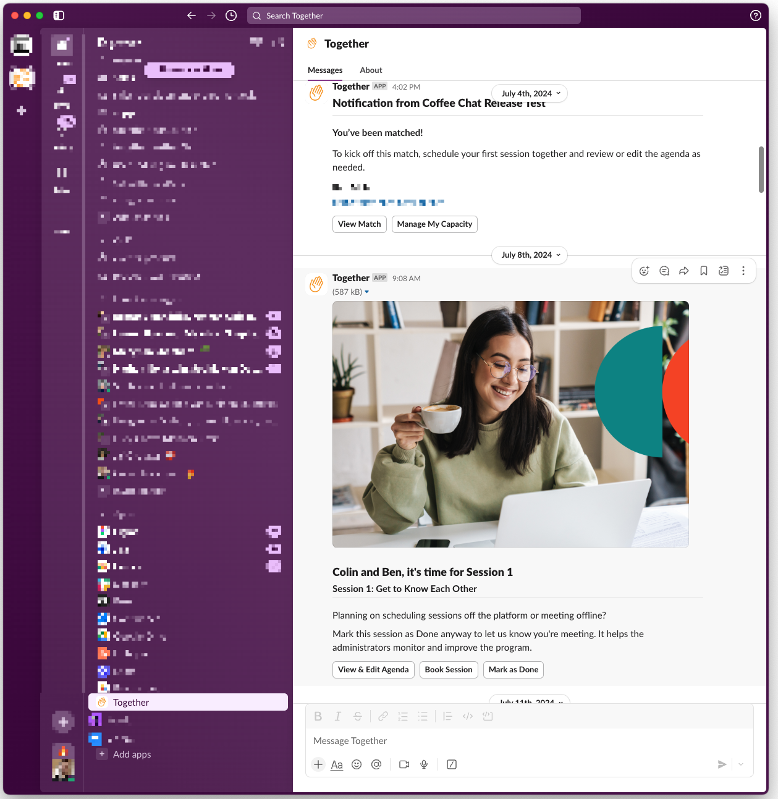This screenshot has width=778, height=799.
Task: Add a workspace with plus icon
Action: (x=22, y=111)
